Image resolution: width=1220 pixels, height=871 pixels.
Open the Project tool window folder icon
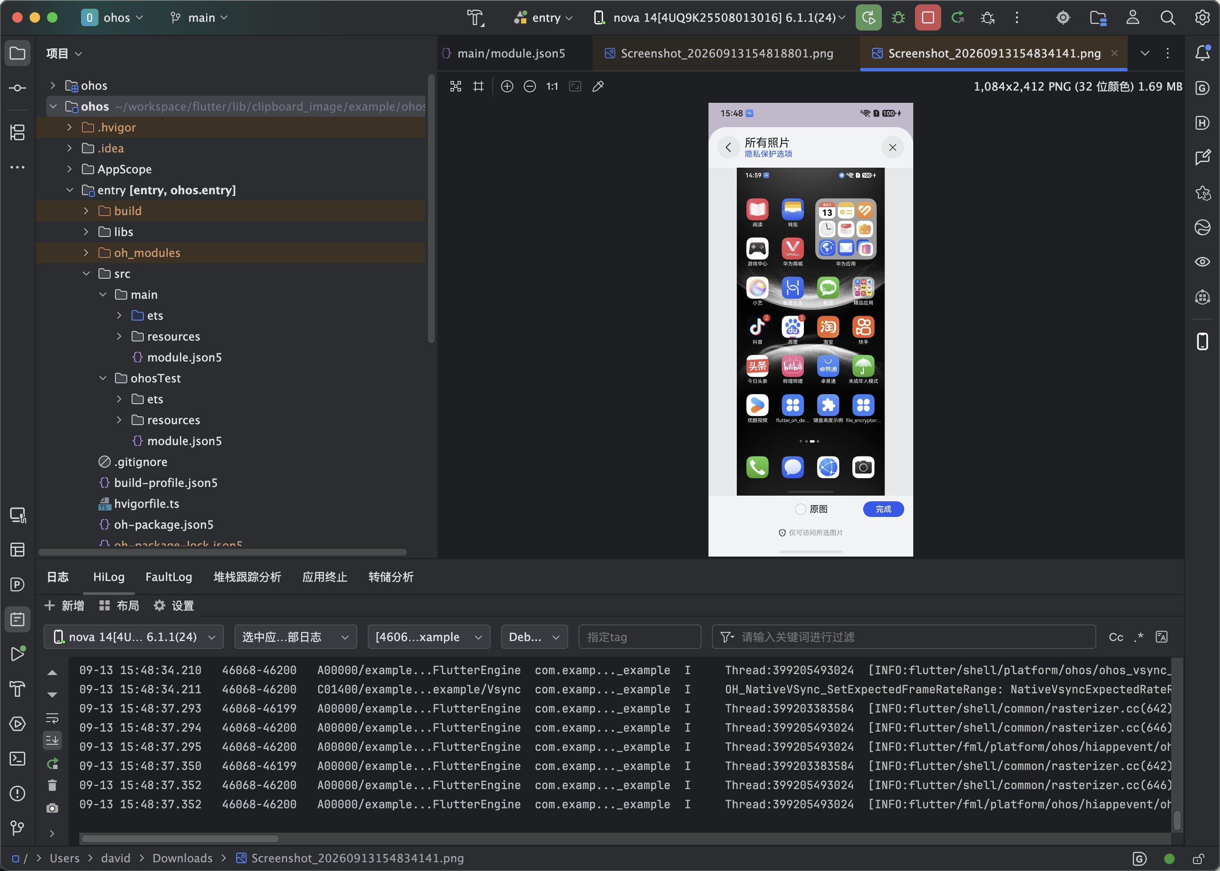pyautogui.click(x=17, y=53)
